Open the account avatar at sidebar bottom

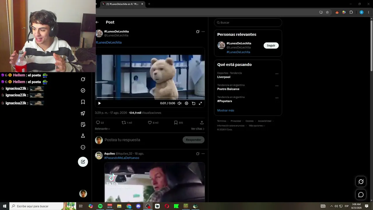tap(83, 194)
